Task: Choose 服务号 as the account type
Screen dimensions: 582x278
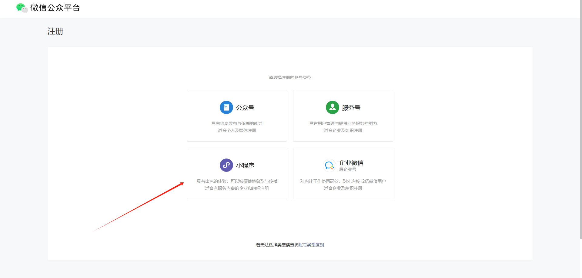Action: [x=343, y=116]
